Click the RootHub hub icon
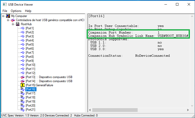 point(18,24)
